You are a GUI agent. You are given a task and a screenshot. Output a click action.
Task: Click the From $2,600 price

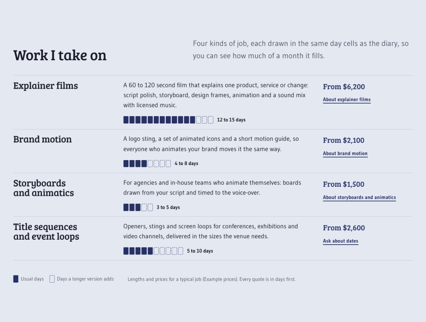(344, 228)
